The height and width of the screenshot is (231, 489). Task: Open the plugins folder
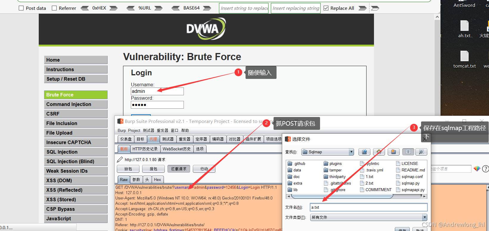pyautogui.click(x=333, y=163)
